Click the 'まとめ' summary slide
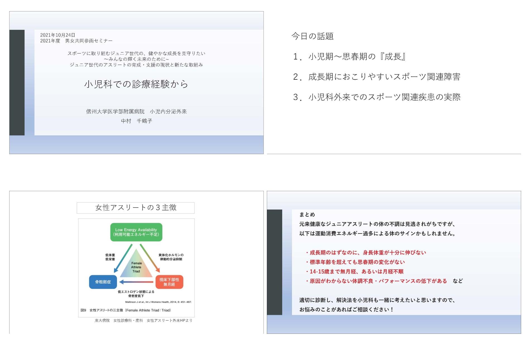527x343 pixels. (394, 262)
